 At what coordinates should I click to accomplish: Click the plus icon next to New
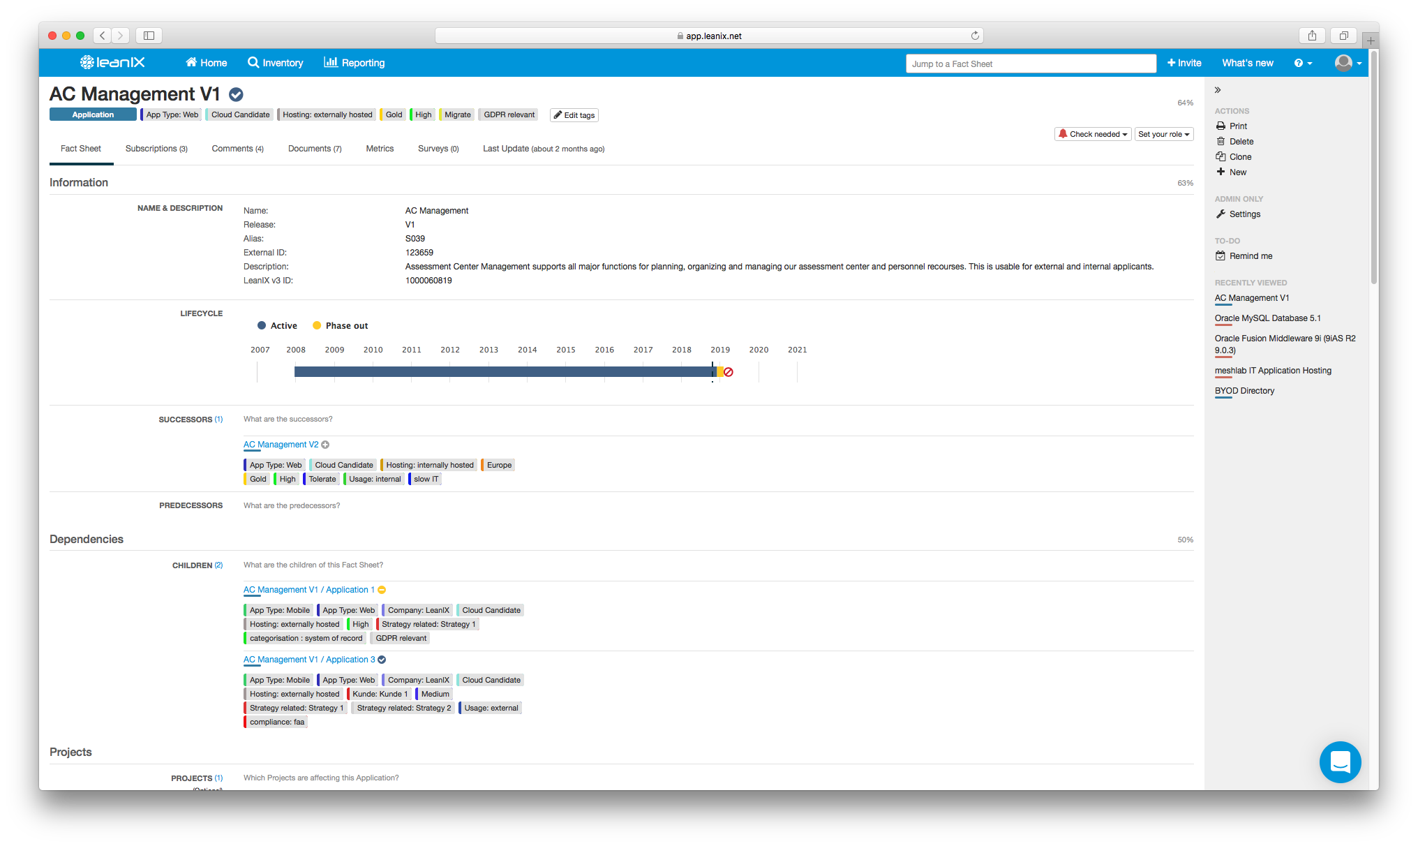click(1221, 172)
